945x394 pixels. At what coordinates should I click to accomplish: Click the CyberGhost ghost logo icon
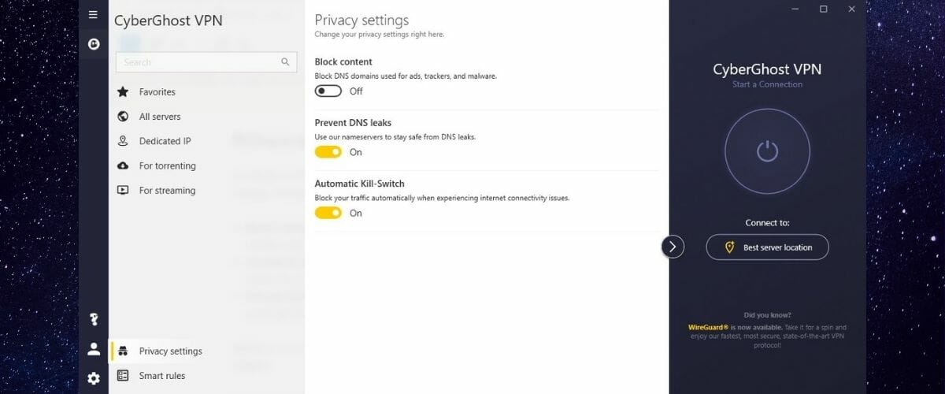pyautogui.click(x=93, y=44)
